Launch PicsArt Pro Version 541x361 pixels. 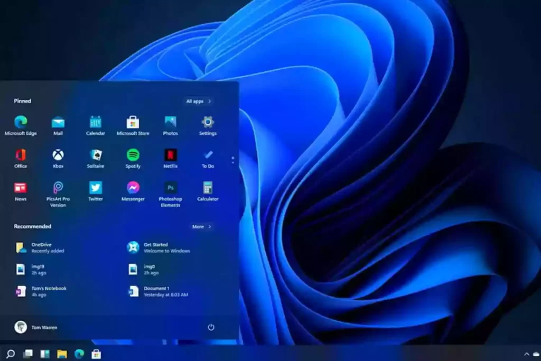pyautogui.click(x=58, y=195)
